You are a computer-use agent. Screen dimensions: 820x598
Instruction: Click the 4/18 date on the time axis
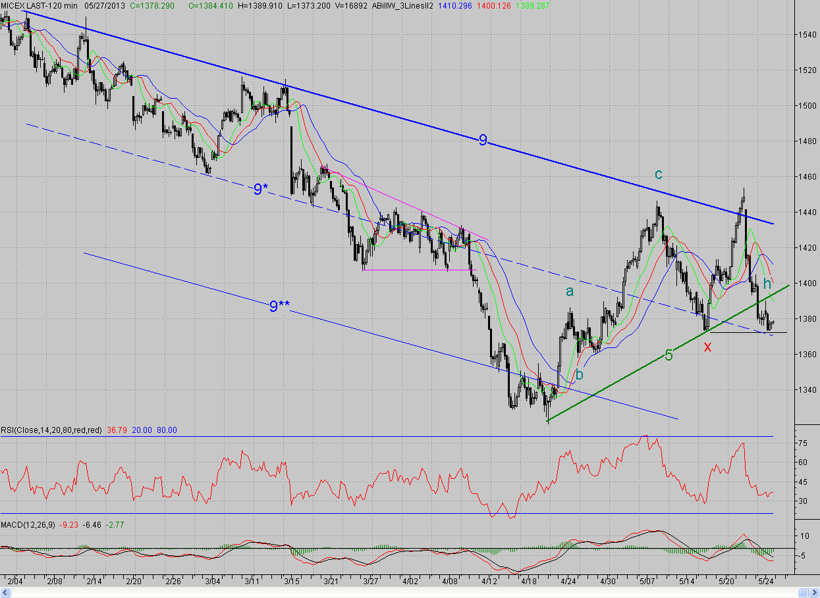click(x=529, y=582)
